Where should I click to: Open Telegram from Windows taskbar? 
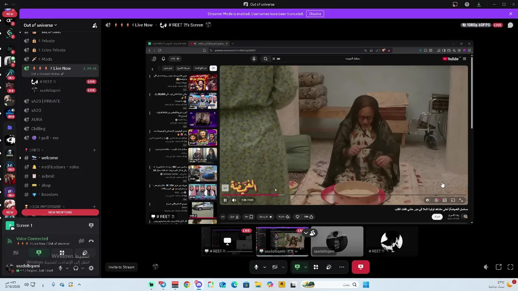click(163, 285)
